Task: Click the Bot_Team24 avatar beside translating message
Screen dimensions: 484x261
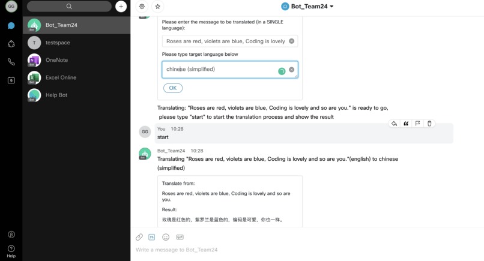Action: click(145, 154)
